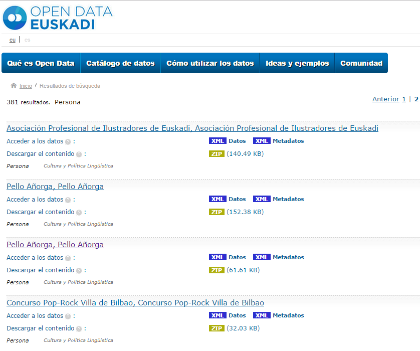Click 'Resultados de búsqueda' breadcrumb text
Screen dimensions: 420x351
[70, 86]
